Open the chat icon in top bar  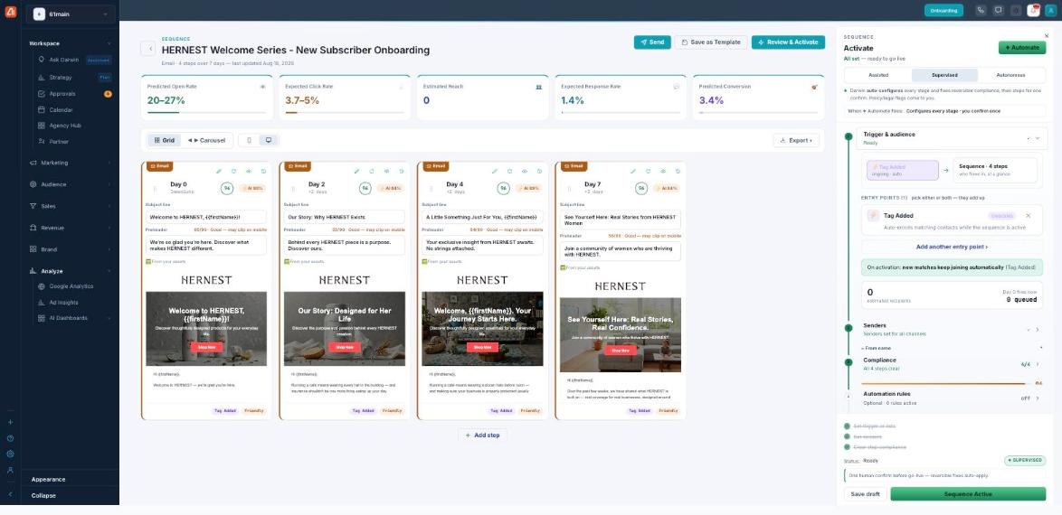(999, 10)
